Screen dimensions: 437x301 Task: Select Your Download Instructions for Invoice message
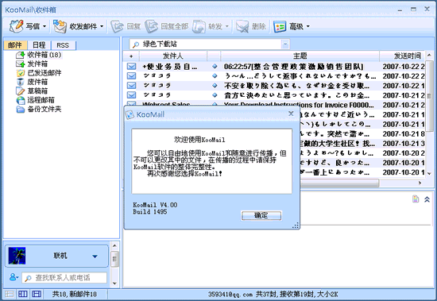(299, 105)
